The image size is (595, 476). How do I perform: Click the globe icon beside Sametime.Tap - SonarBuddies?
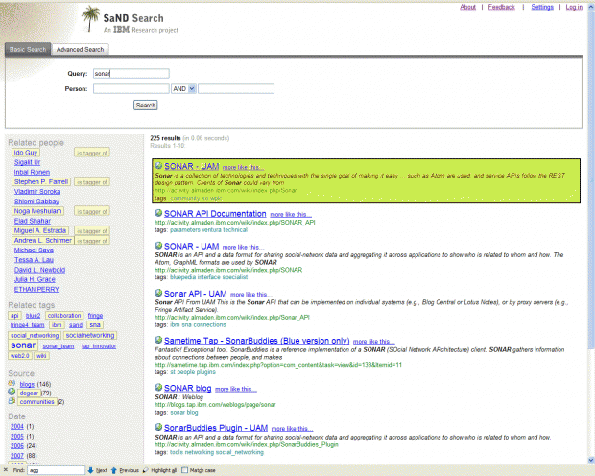[158, 340]
